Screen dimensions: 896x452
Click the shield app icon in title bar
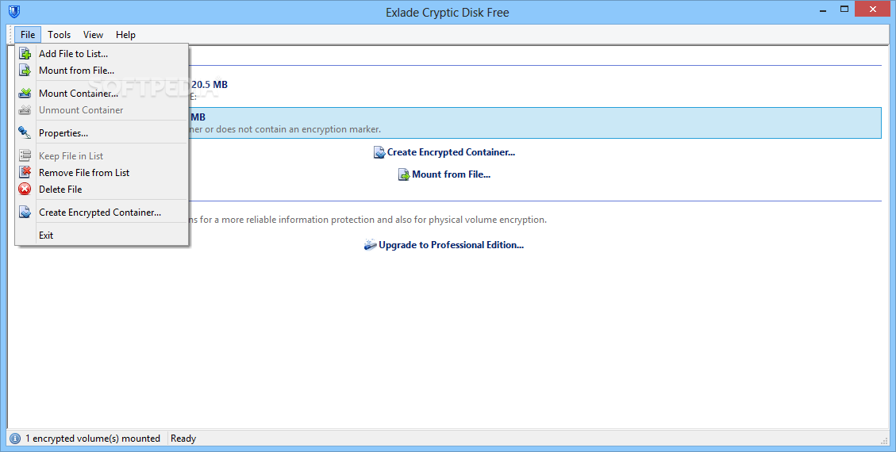(x=14, y=11)
